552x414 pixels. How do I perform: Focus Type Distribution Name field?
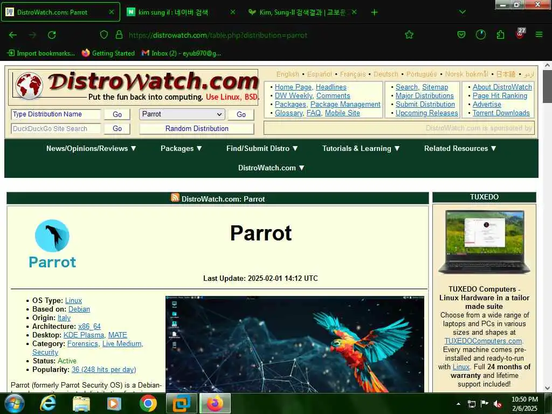(56, 114)
